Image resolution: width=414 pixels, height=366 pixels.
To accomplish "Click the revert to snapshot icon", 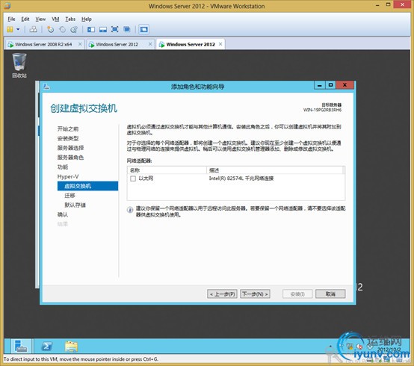I will tap(62, 29).
